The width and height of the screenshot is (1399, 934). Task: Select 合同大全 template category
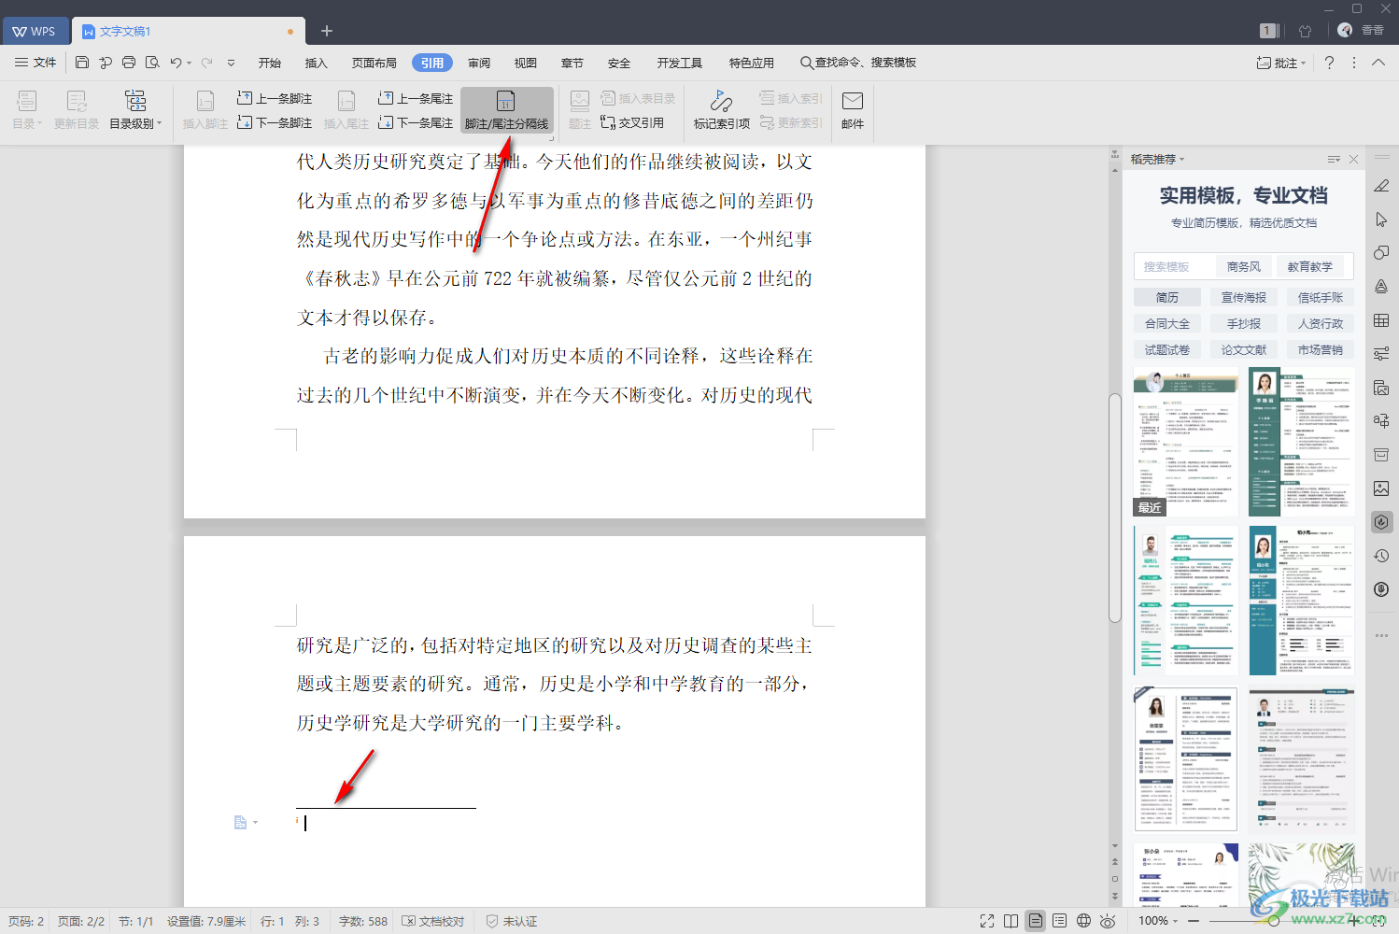[x=1167, y=323]
